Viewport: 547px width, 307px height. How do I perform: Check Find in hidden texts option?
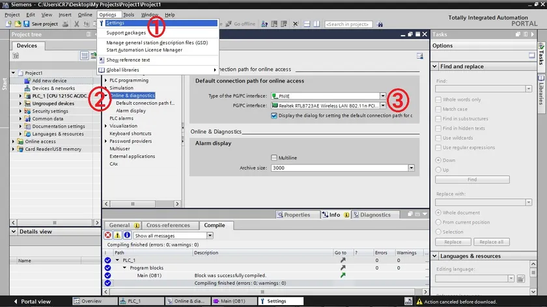coord(438,128)
